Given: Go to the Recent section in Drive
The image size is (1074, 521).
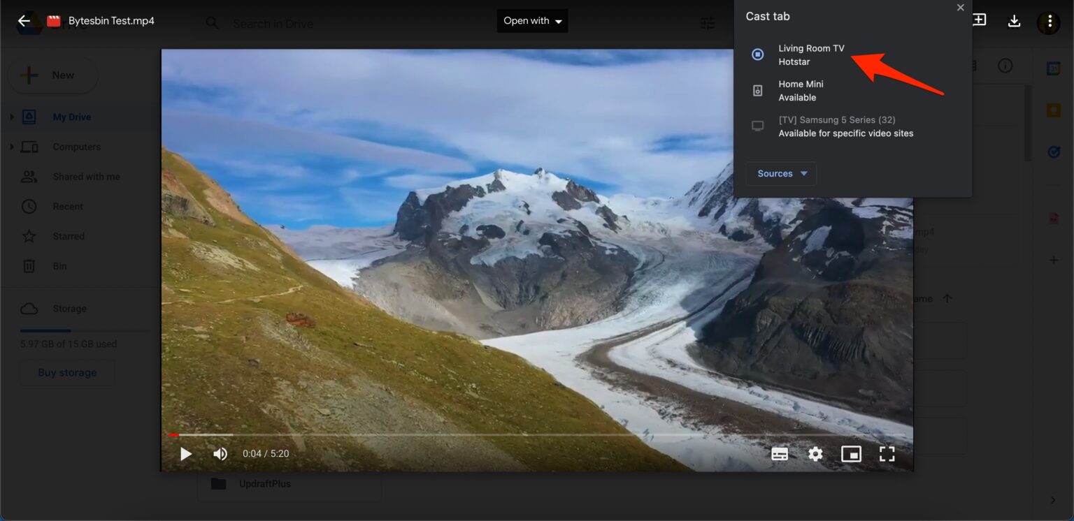Looking at the screenshot, I should pyautogui.click(x=68, y=206).
